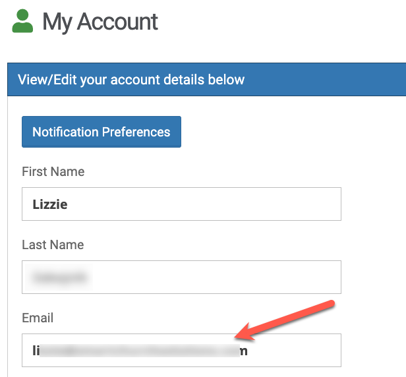The image size is (406, 377).
Task: Click the Last Name label
Action: [x=53, y=245]
